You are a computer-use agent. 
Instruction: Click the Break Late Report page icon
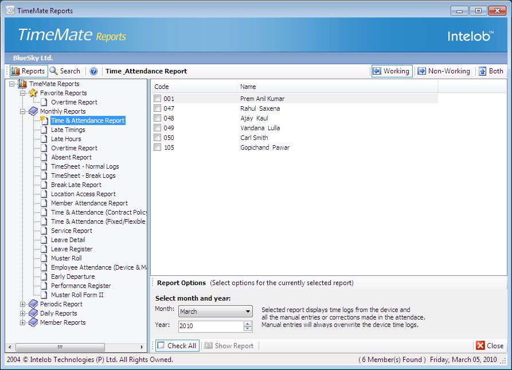(x=44, y=185)
